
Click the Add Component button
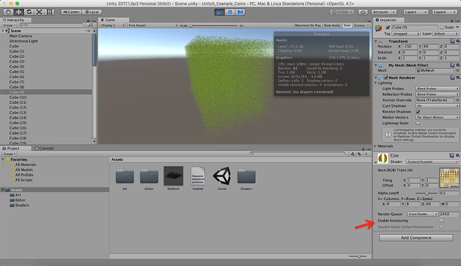[x=416, y=237]
